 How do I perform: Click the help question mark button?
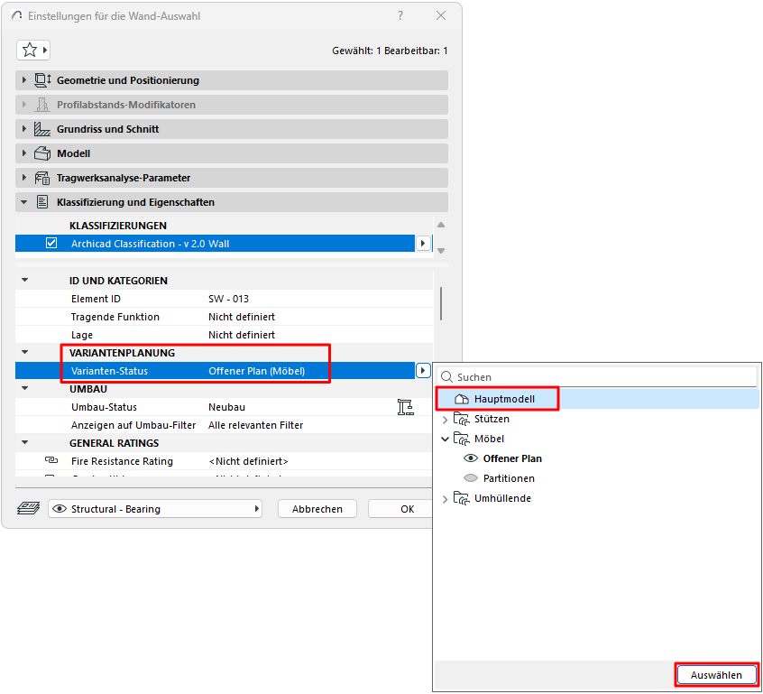pos(400,15)
